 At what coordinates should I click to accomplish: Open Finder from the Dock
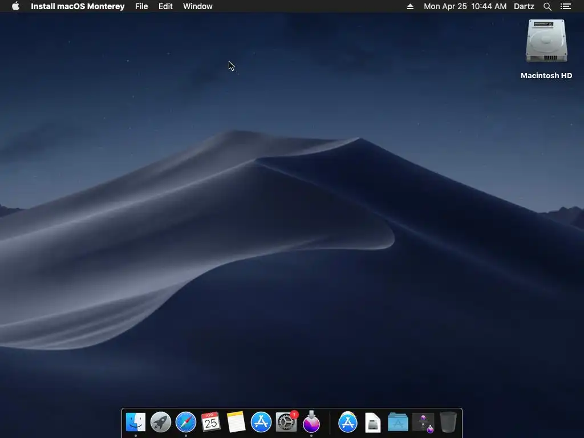pos(136,422)
